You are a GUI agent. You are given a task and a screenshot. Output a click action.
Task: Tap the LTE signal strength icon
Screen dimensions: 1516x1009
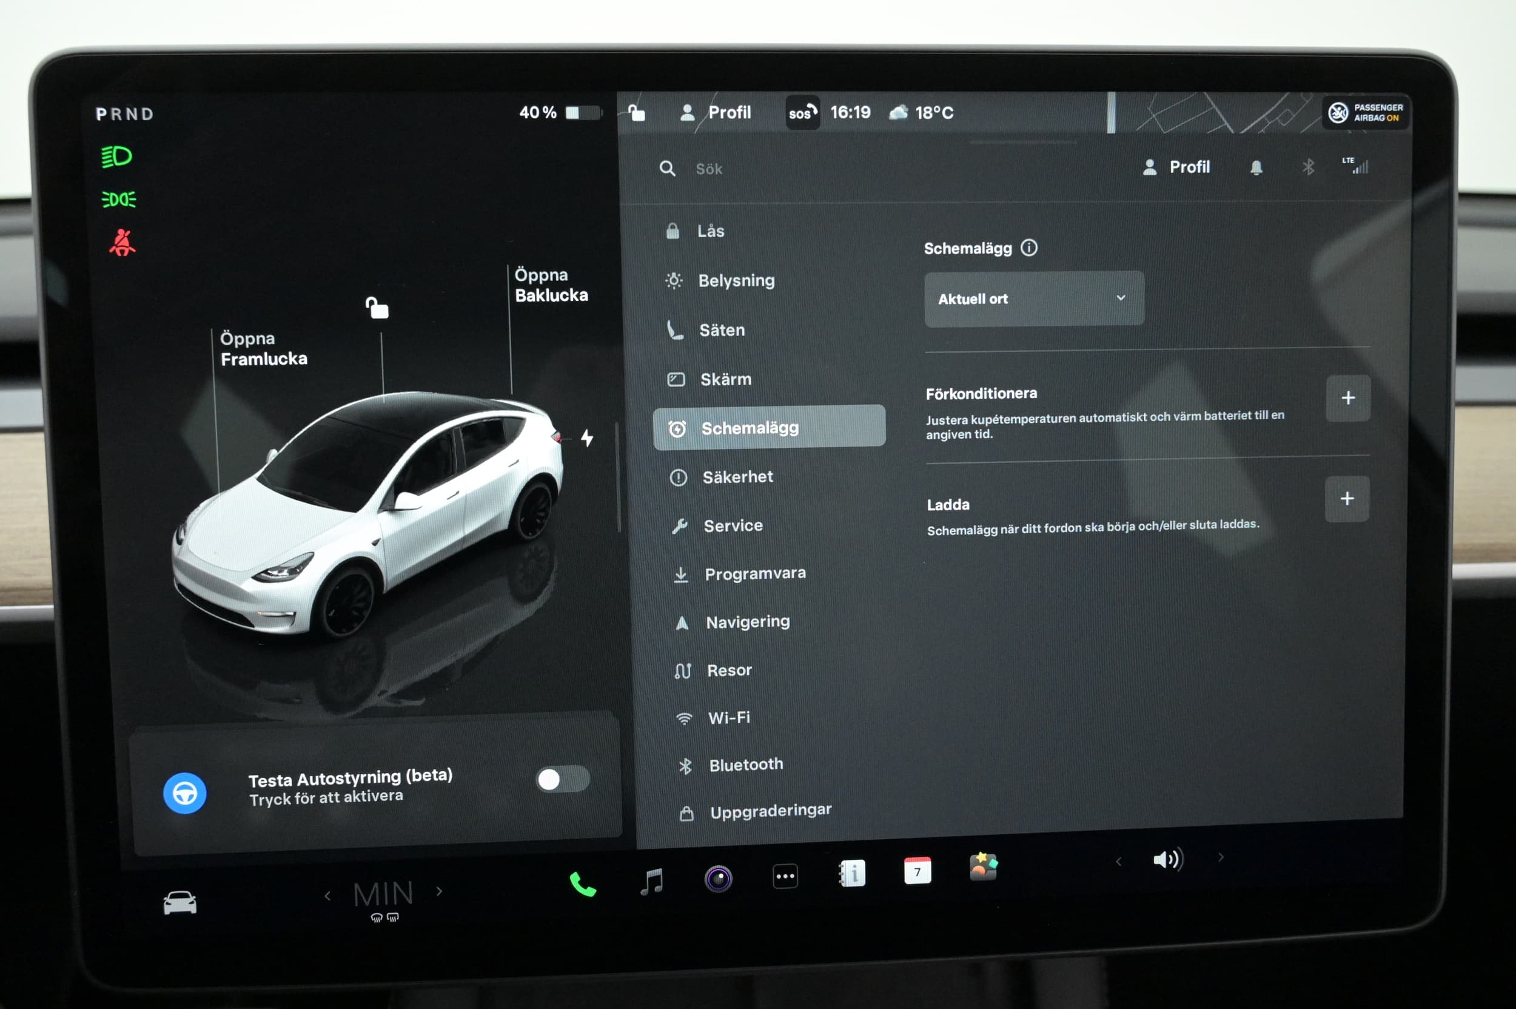click(x=1355, y=166)
